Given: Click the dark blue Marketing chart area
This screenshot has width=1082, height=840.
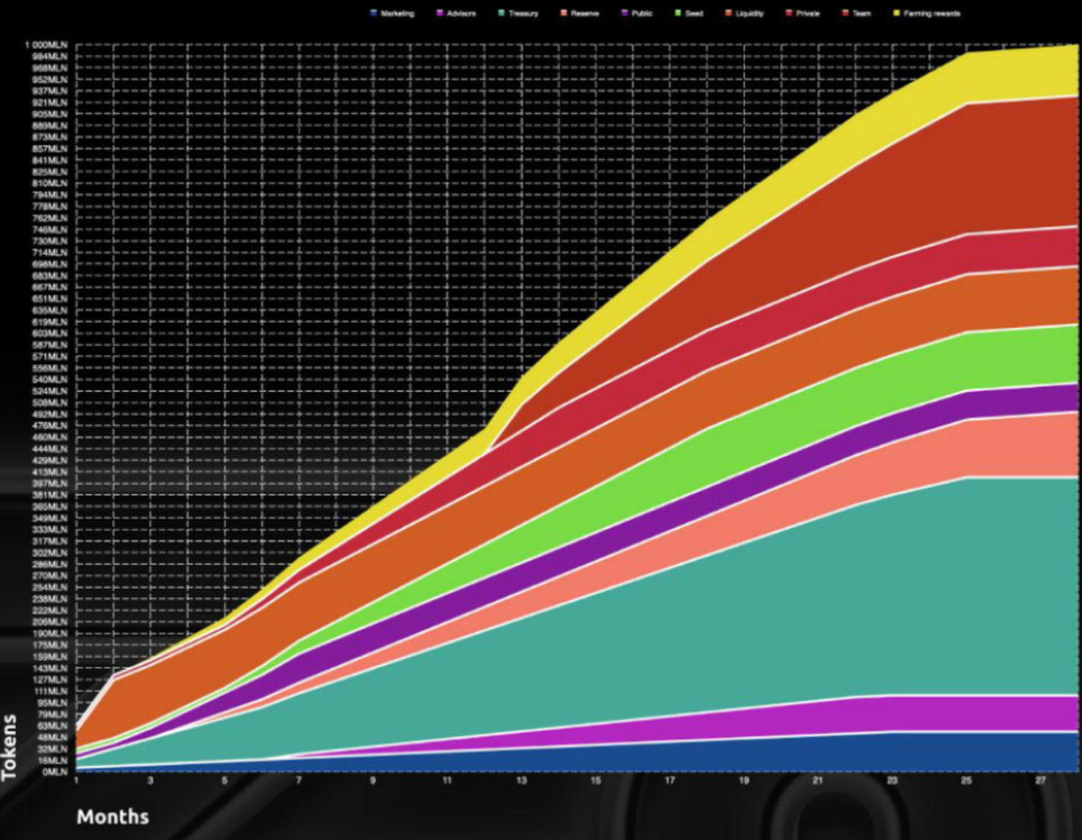Looking at the screenshot, I should pos(902,753).
